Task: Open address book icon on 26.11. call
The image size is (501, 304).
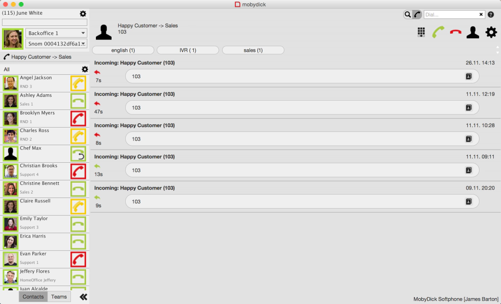Action: point(468,76)
